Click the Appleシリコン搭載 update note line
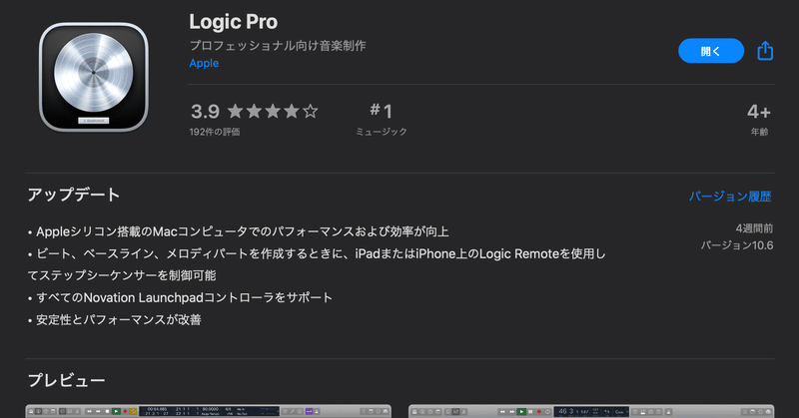This screenshot has width=799, height=418. (238, 231)
